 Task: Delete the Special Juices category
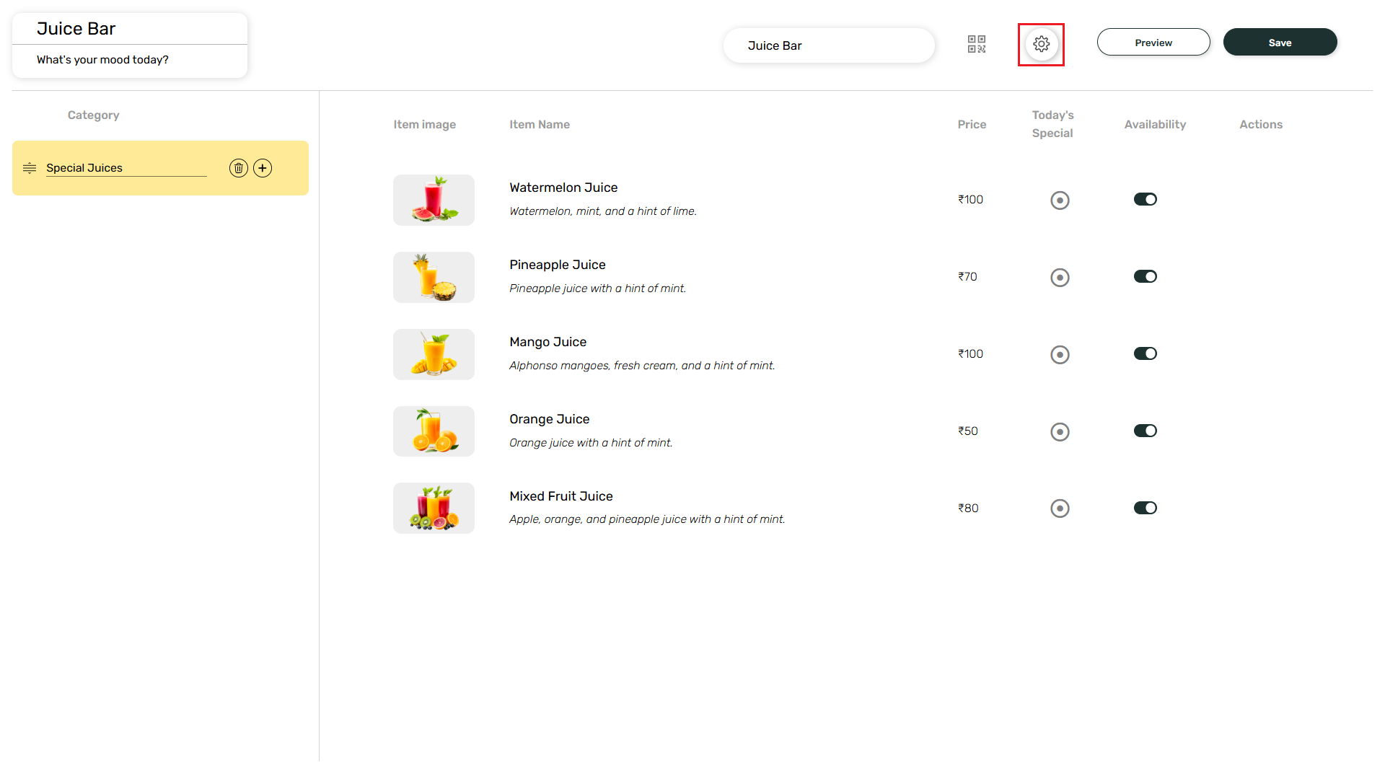click(x=239, y=168)
